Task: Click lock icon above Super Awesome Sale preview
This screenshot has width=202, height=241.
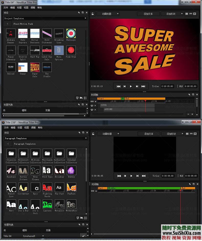Action: click(x=93, y=14)
